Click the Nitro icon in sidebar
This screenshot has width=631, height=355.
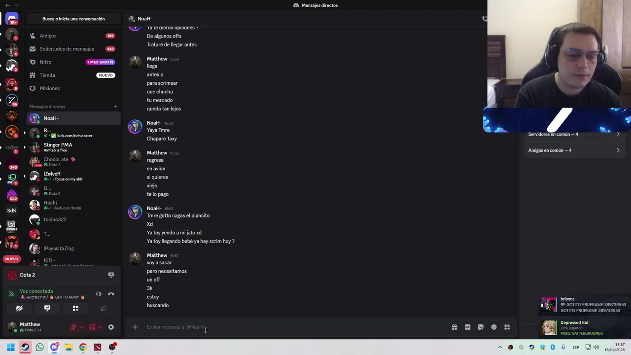click(33, 62)
